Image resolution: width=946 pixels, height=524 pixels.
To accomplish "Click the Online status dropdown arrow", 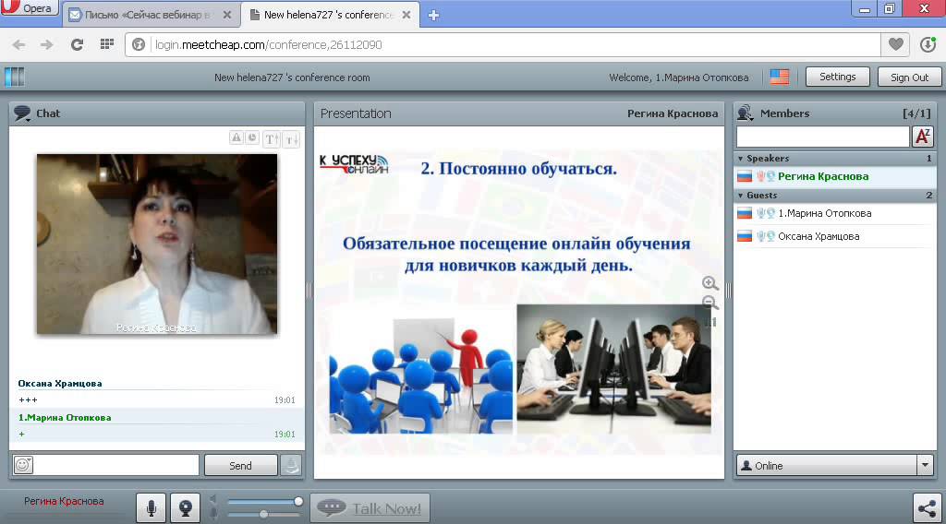I will pyautogui.click(x=926, y=466).
